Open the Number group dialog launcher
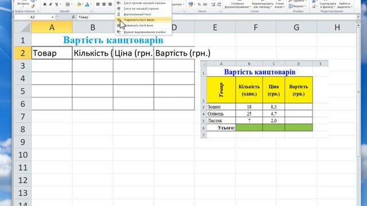 (220, 11)
